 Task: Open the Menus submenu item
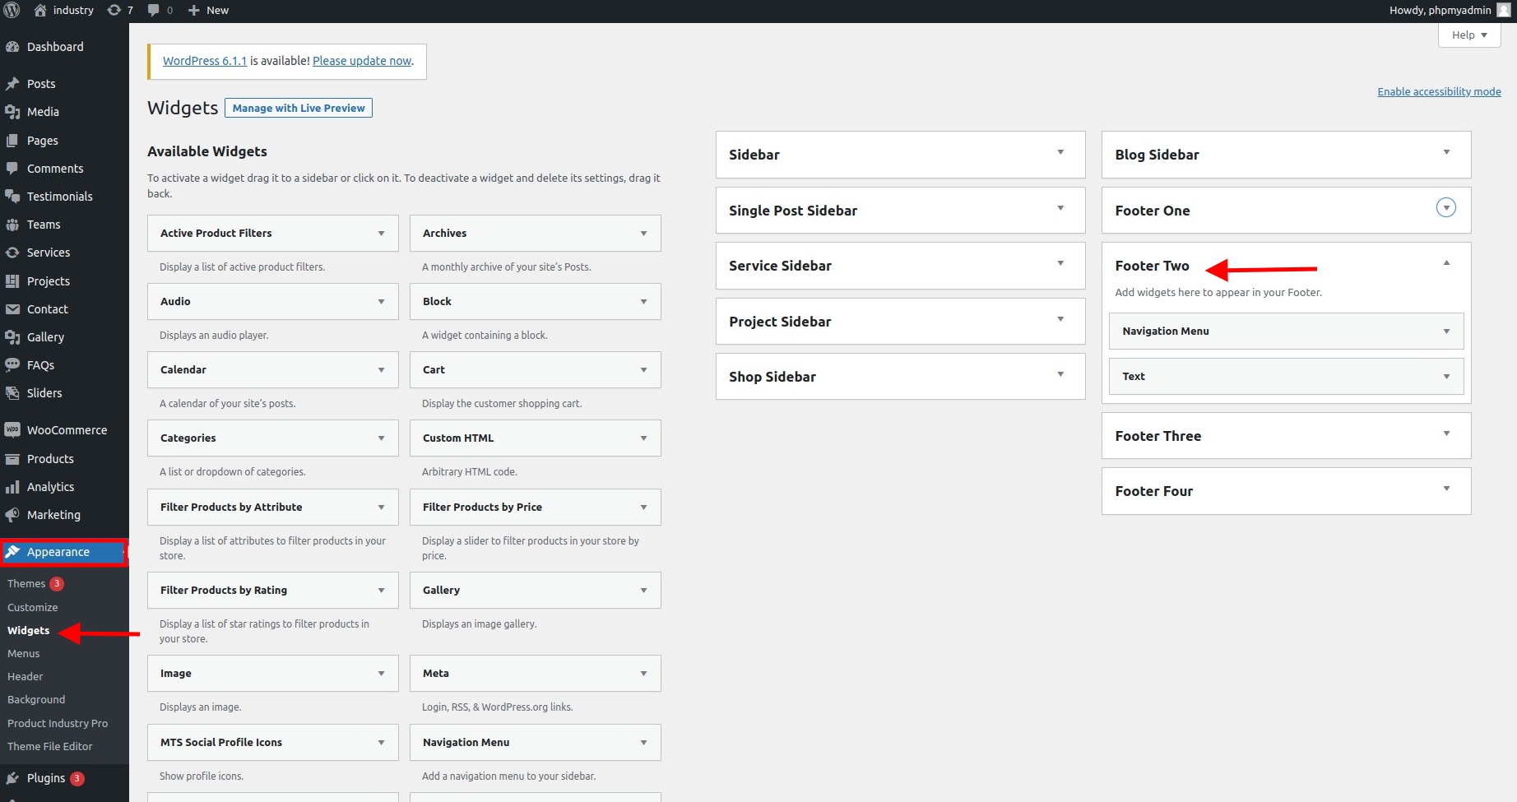(x=24, y=653)
